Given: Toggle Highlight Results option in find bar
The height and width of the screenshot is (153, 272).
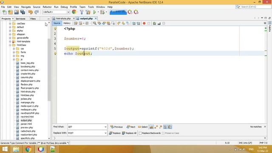Looking at the screenshot, I should click(165, 127).
